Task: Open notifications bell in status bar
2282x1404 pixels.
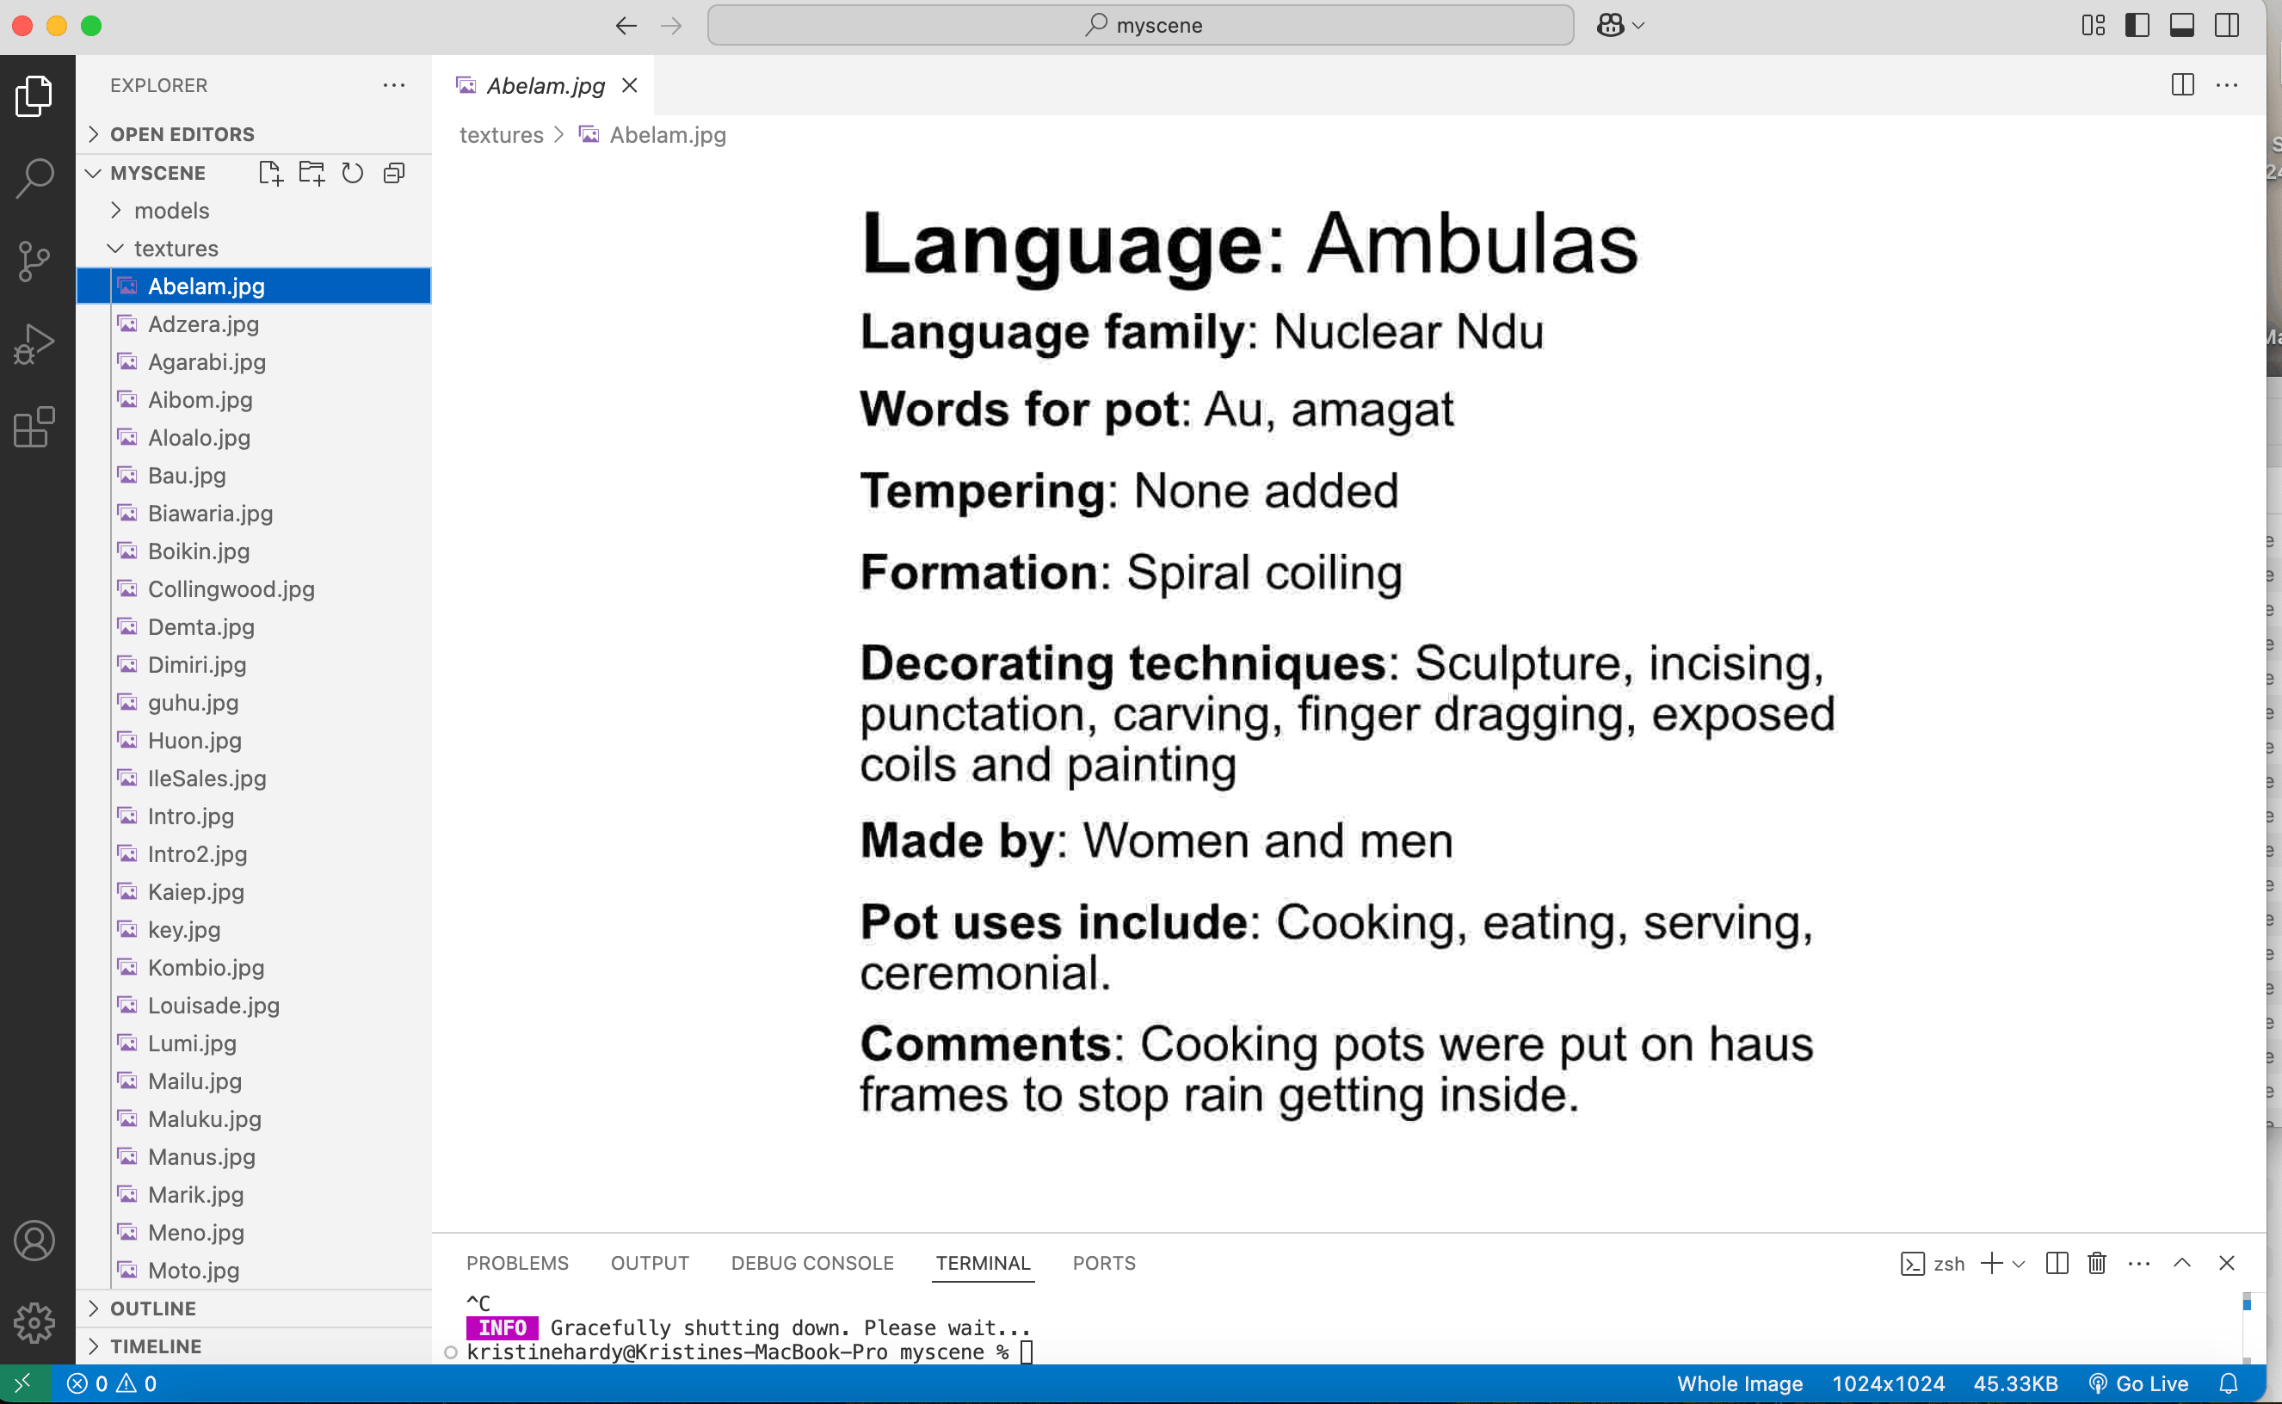Action: click(2228, 1383)
